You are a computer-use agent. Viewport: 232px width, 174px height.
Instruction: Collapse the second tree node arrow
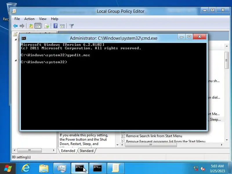(x=16, y=60)
